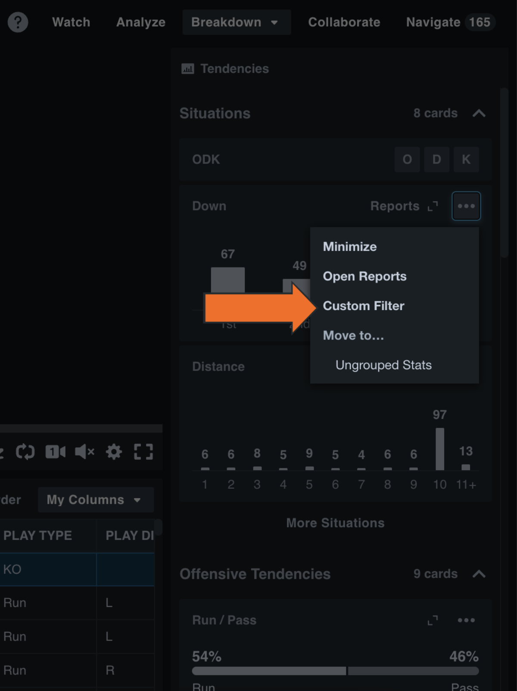Click the Tendencies chart icon

(188, 69)
